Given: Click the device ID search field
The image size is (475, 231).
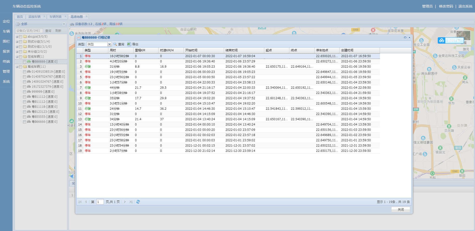Looking at the screenshot, I should click(29, 31).
